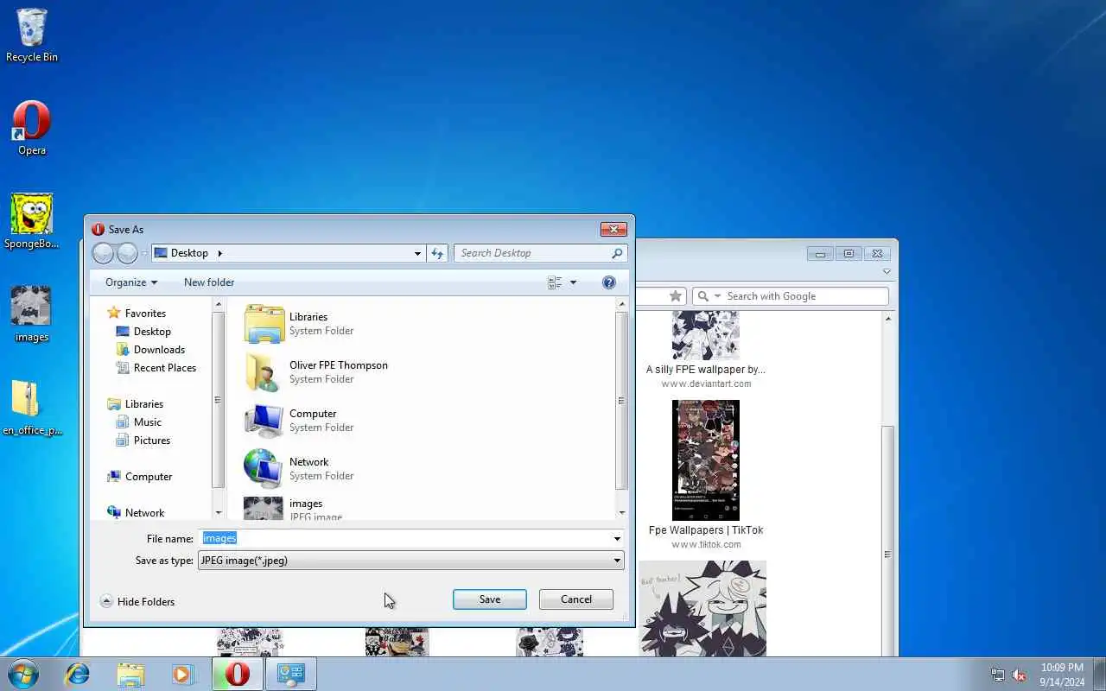This screenshot has width=1106, height=691.
Task: Click the Opera page vertical scrollbar
Action: coord(887,553)
